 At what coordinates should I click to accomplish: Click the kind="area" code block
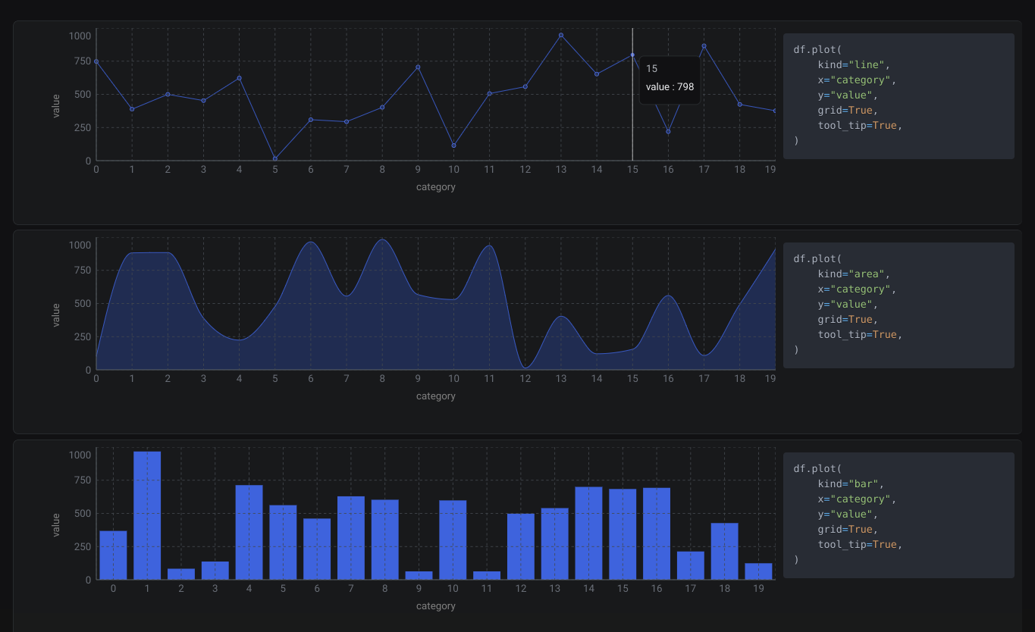pos(899,305)
